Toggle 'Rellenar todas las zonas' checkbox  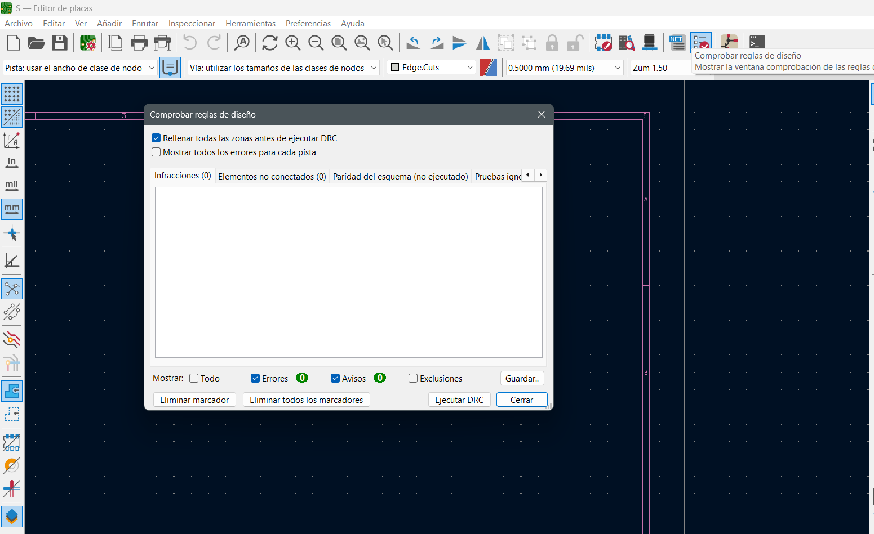(157, 138)
